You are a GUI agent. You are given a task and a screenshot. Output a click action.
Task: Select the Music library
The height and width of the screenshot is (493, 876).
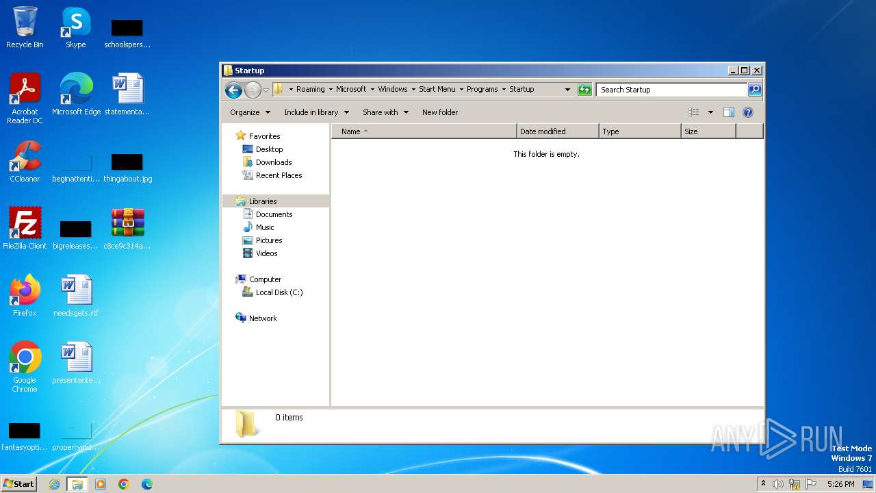265,227
